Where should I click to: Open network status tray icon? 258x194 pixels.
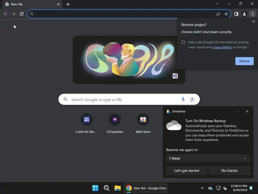pyautogui.click(x=218, y=188)
